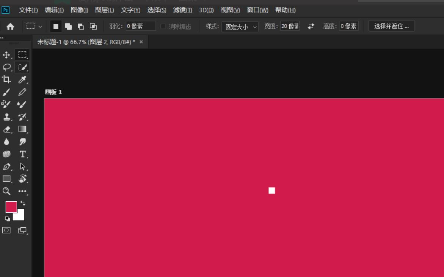Change the screen mode
The width and height of the screenshot is (444, 277).
pyautogui.click(x=22, y=230)
